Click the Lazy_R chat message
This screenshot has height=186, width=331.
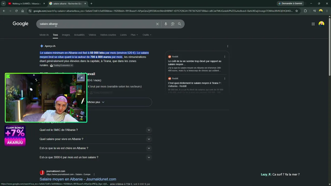(280, 174)
